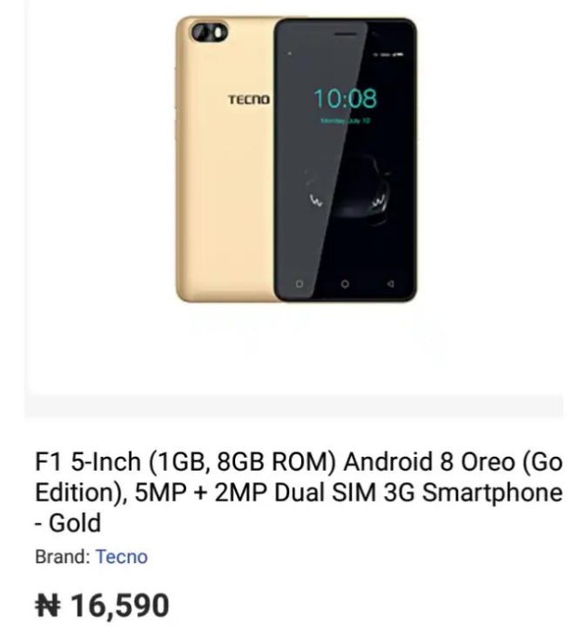Click the 'Brand:' label text
The width and height of the screenshot is (586, 632).
coord(63,557)
